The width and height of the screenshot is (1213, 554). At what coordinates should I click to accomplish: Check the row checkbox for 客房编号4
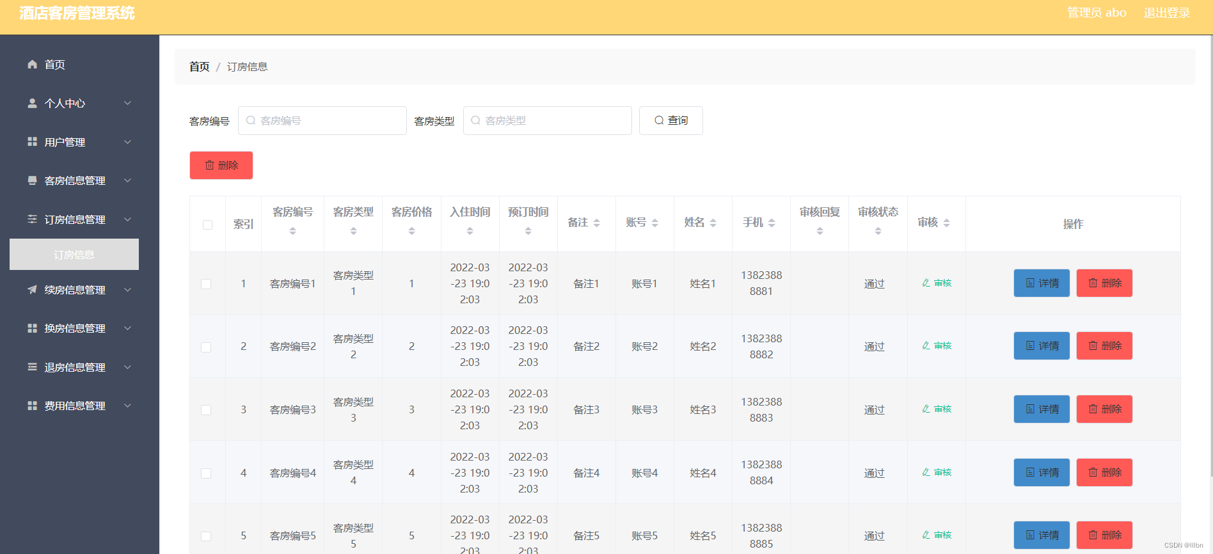point(206,473)
